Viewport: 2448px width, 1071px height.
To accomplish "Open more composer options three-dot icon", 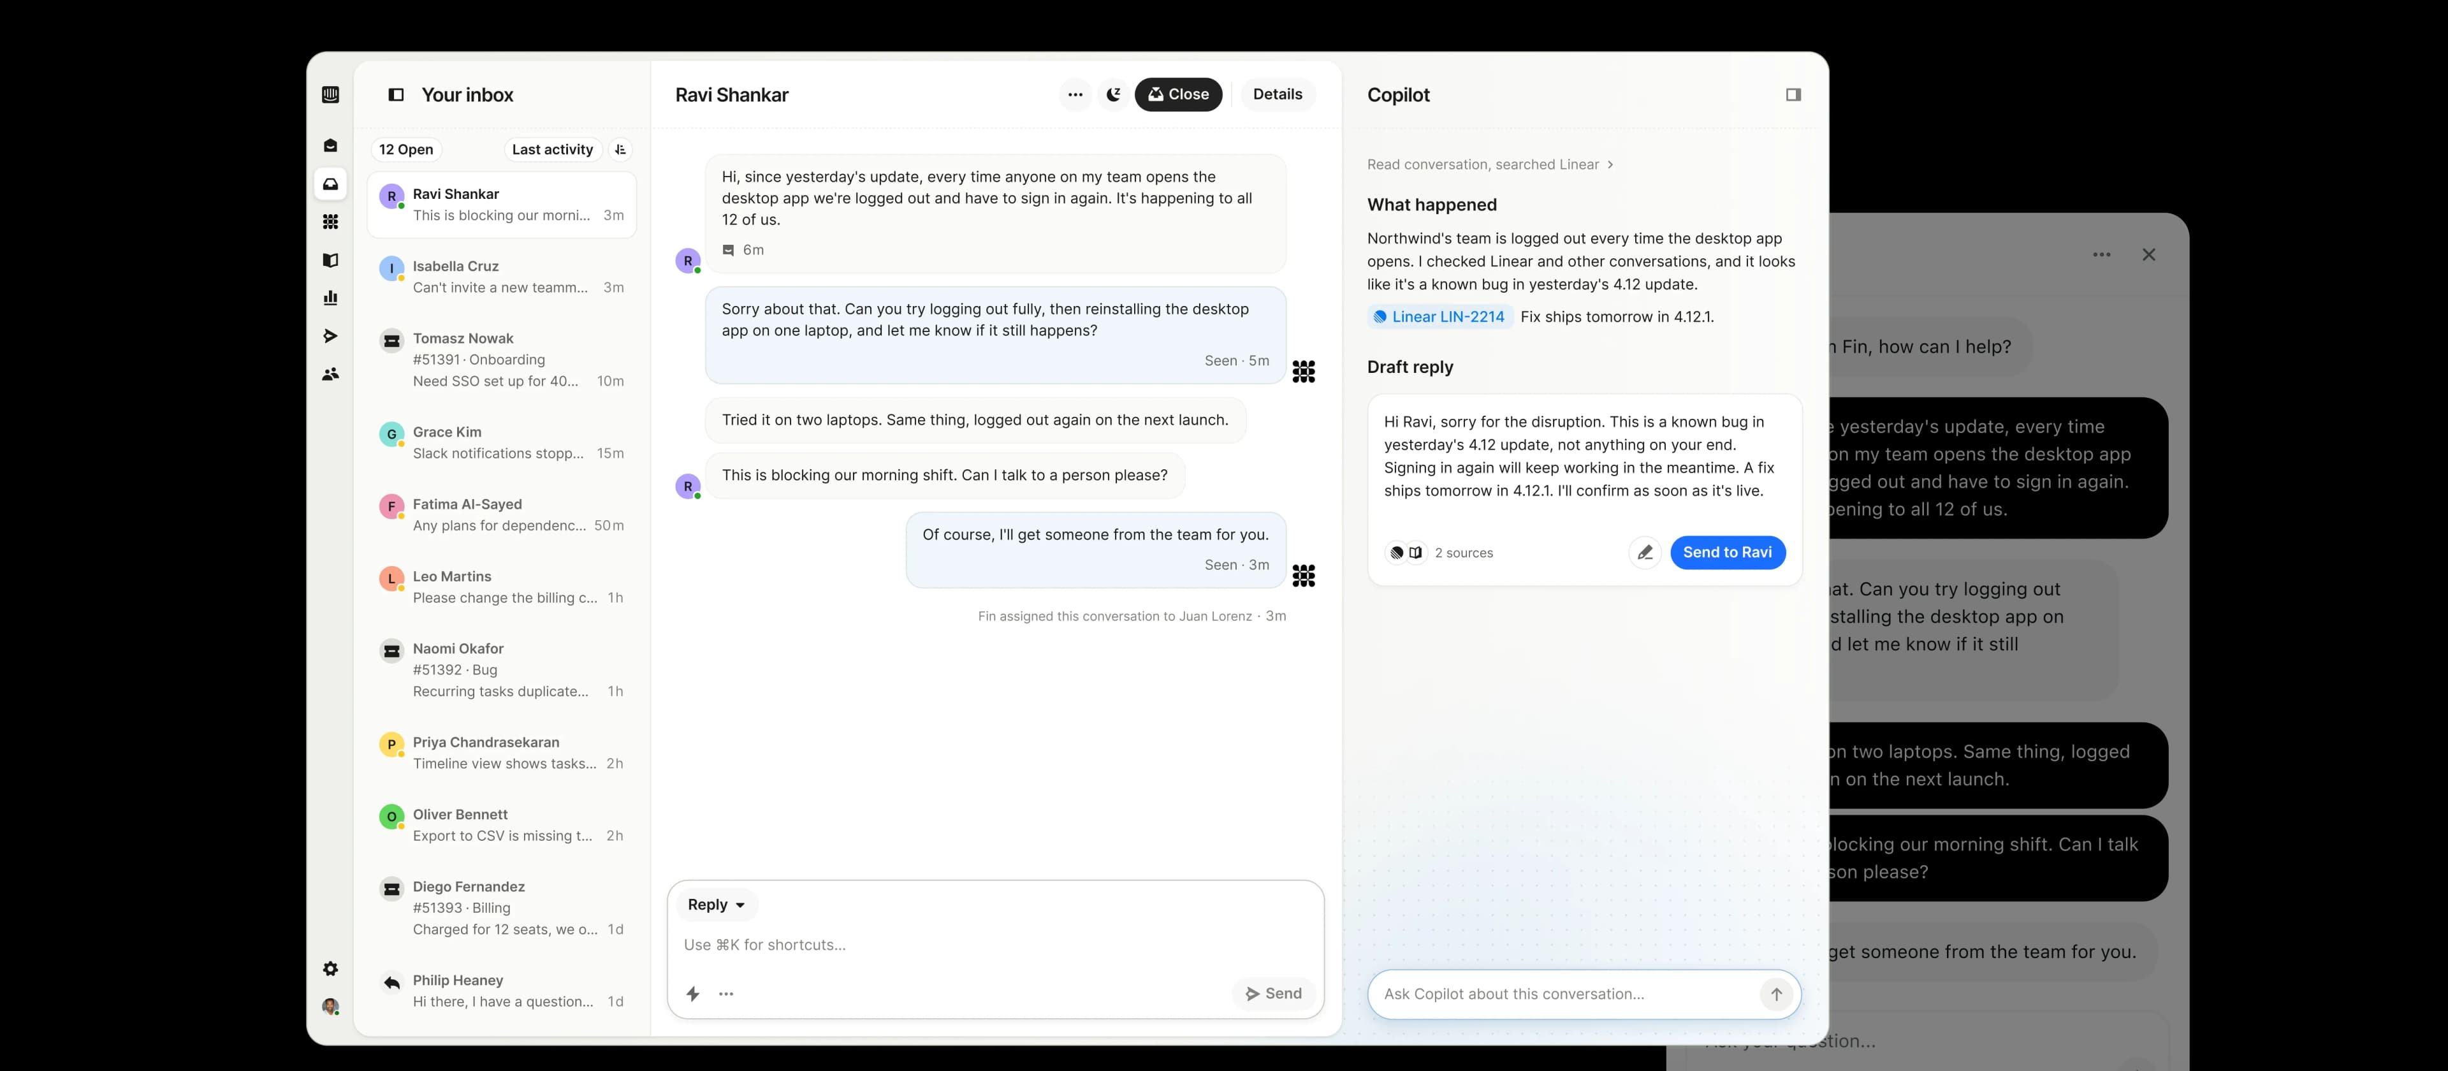I will [x=726, y=993].
